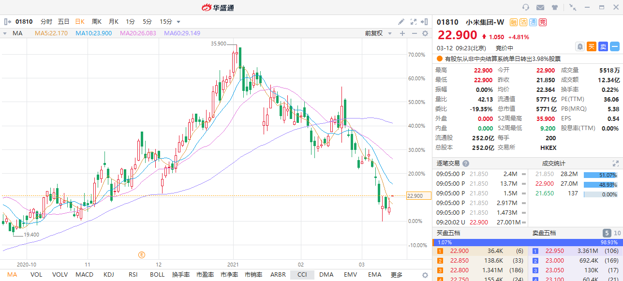Set a price alert with the bell icon
Viewport: 623px width, 281px height.
tap(579, 46)
